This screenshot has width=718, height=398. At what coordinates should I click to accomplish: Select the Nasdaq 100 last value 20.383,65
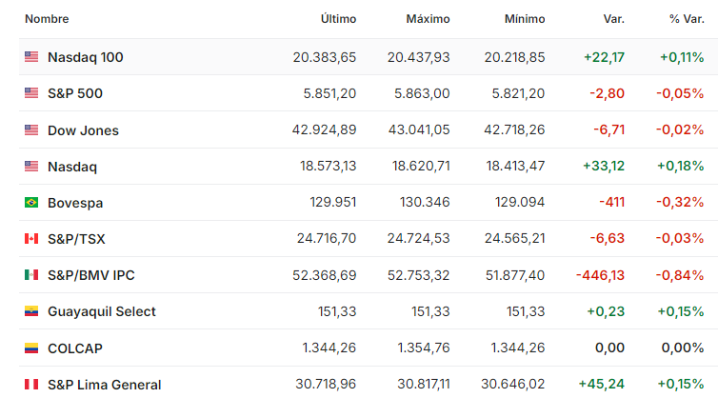[325, 57]
